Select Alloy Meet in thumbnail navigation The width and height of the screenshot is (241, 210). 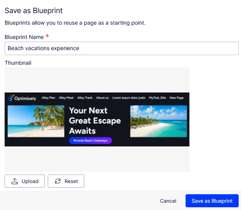point(66,98)
